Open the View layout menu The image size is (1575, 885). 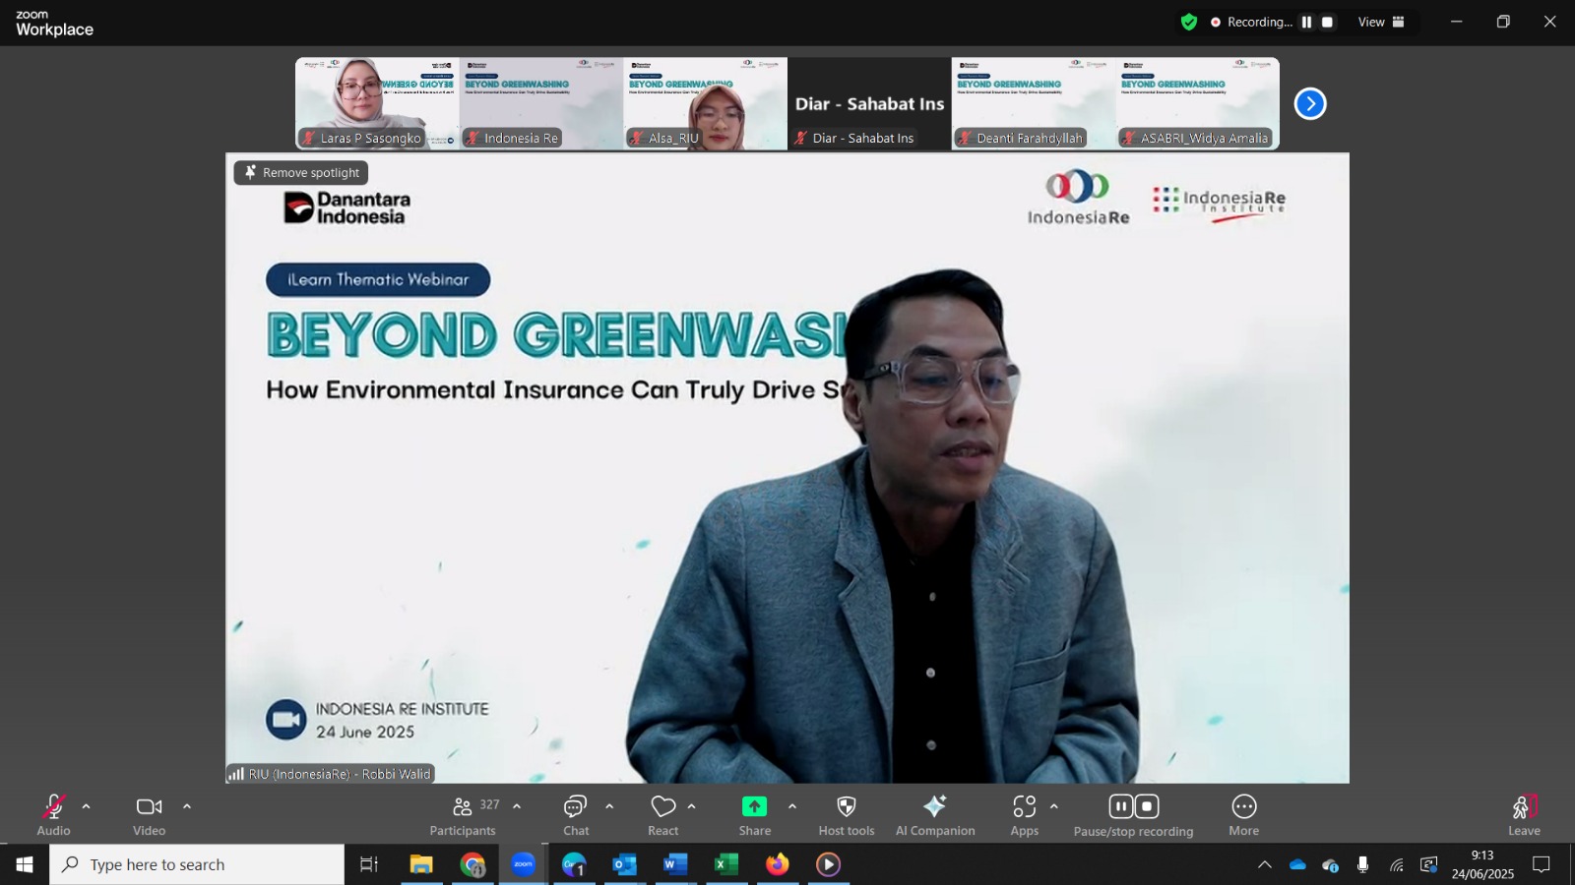tap(1381, 22)
